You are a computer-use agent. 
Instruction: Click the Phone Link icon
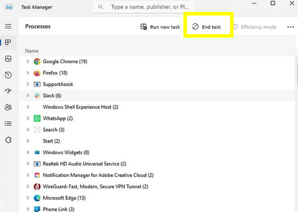[37, 209]
